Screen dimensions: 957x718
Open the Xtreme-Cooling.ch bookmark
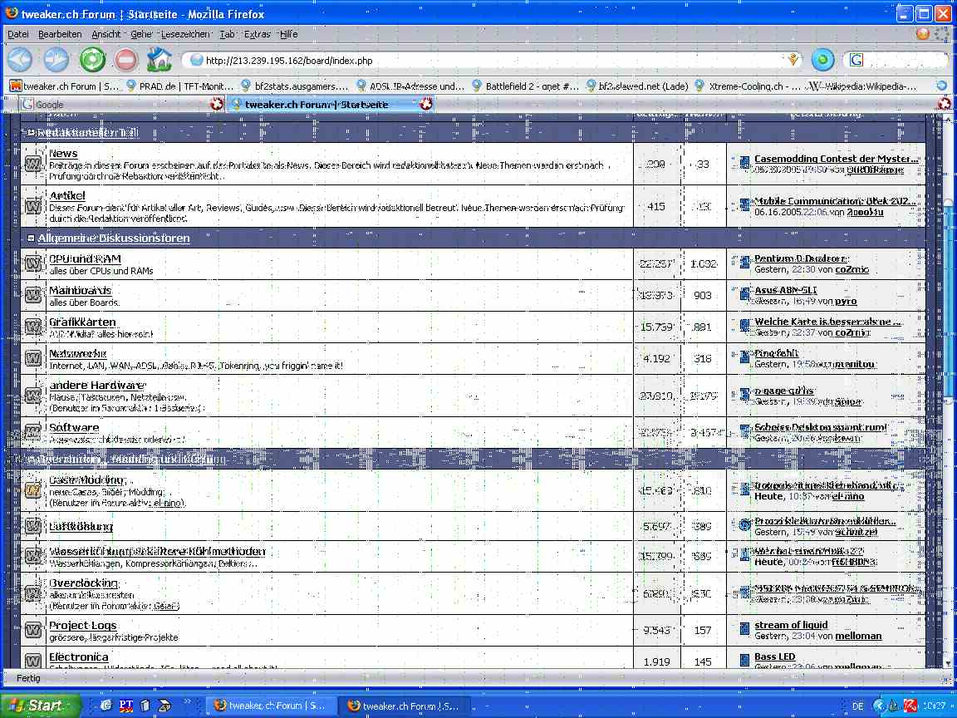tap(748, 86)
